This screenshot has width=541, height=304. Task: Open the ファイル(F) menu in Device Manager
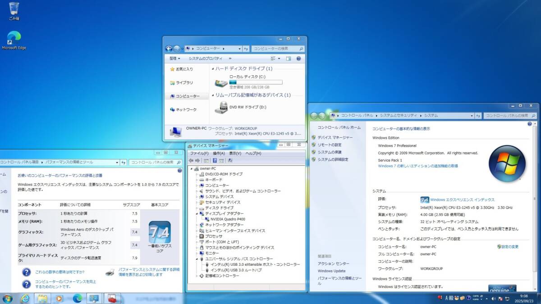click(199, 153)
